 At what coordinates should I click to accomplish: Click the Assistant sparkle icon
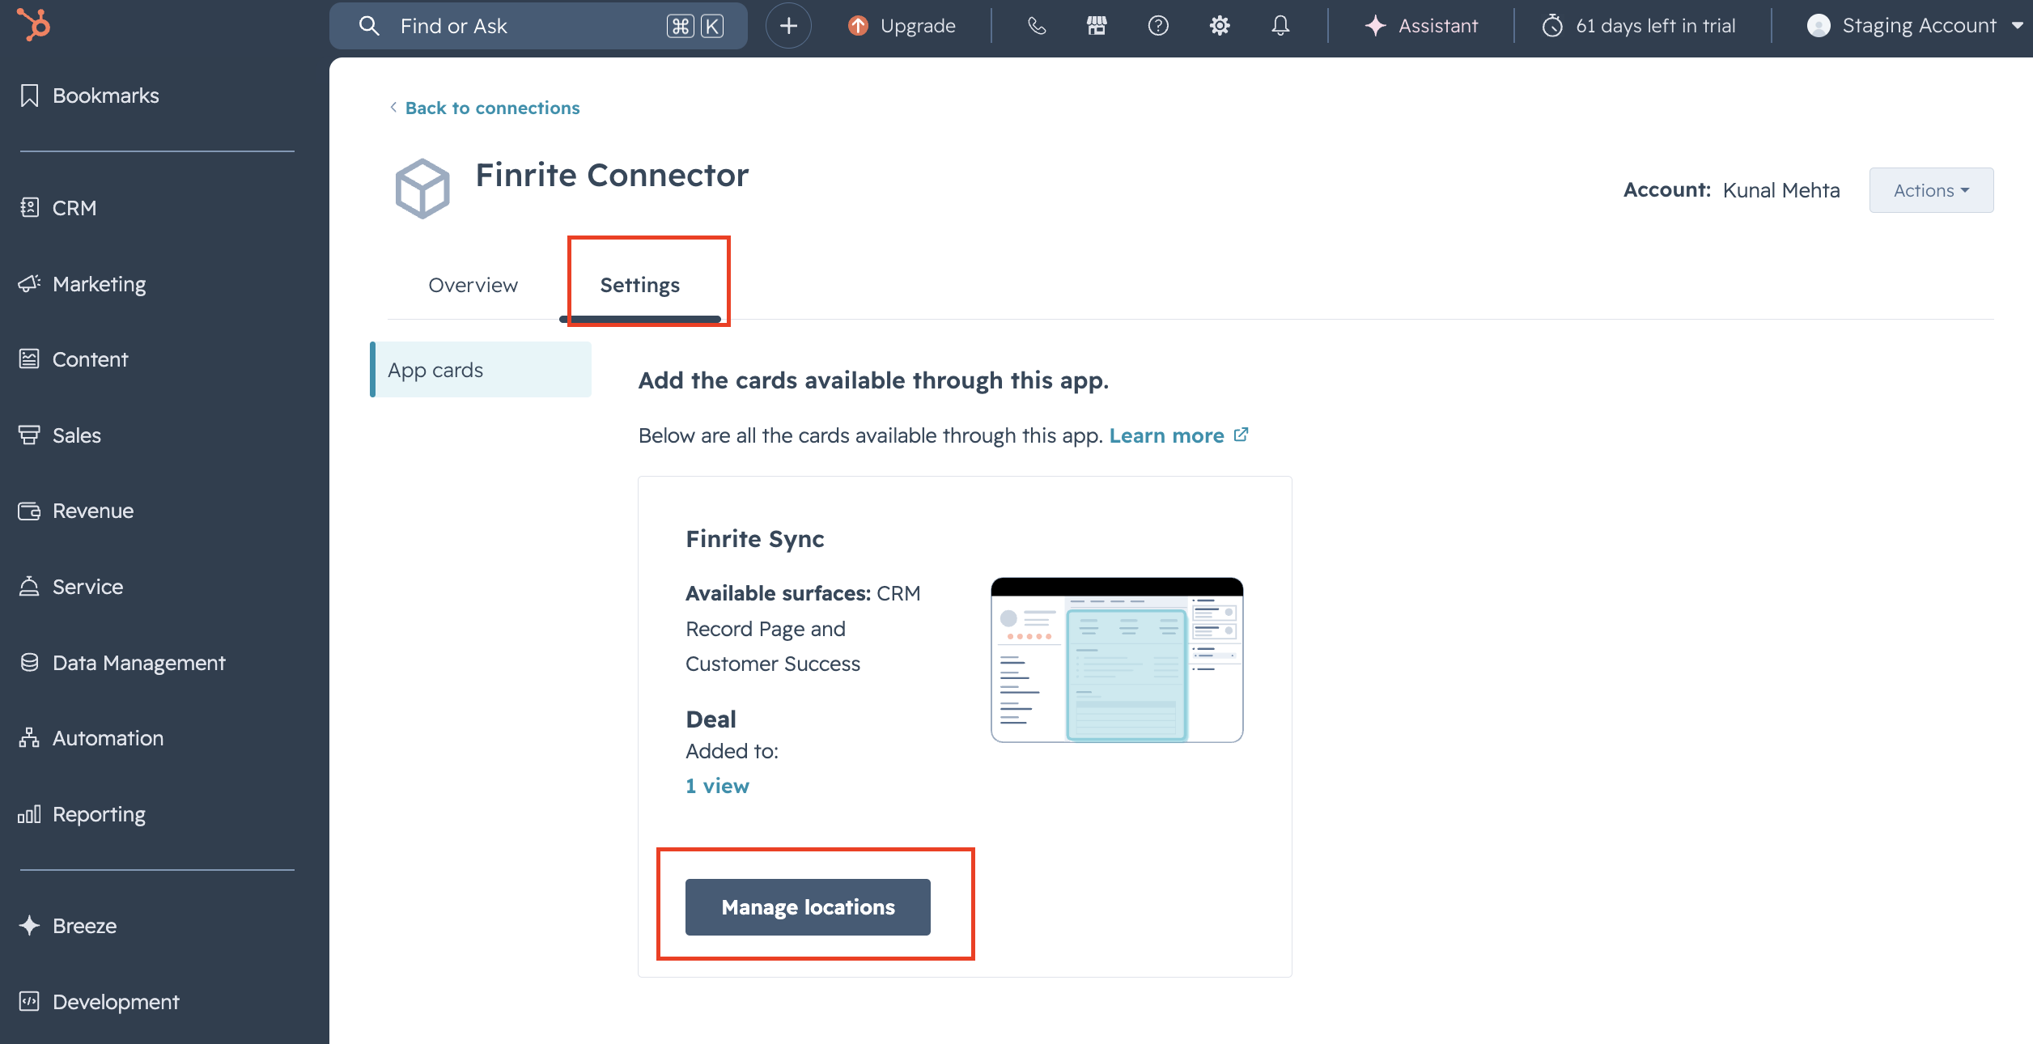[1375, 26]
